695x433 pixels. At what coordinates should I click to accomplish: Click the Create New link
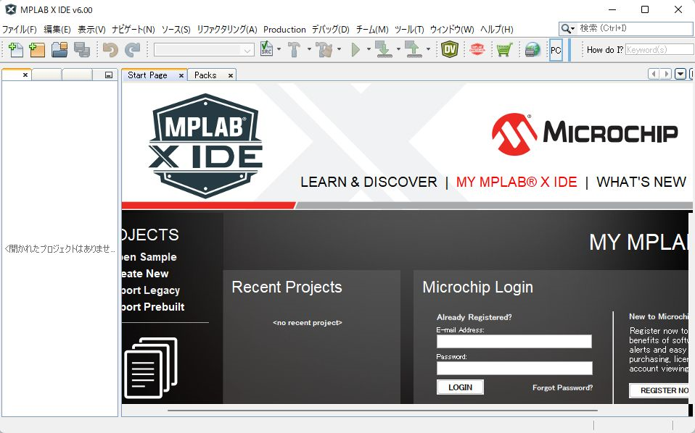(145, 274)
